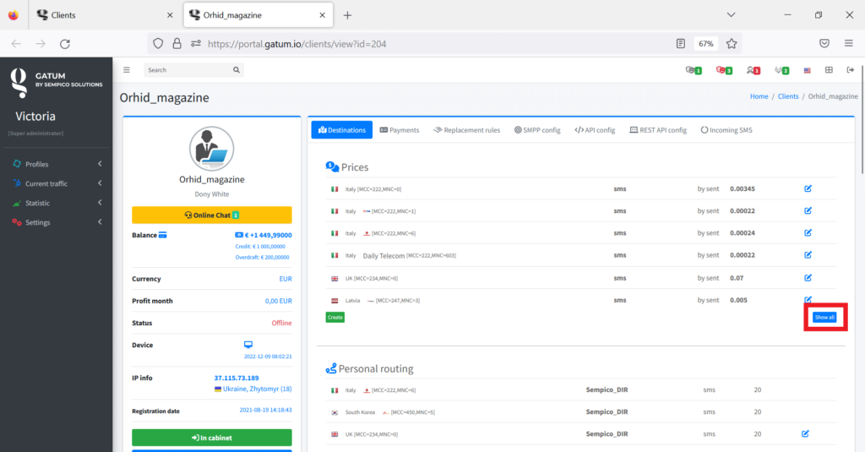
Task: Edit the UK 0.07 price row
Action: 808,278
